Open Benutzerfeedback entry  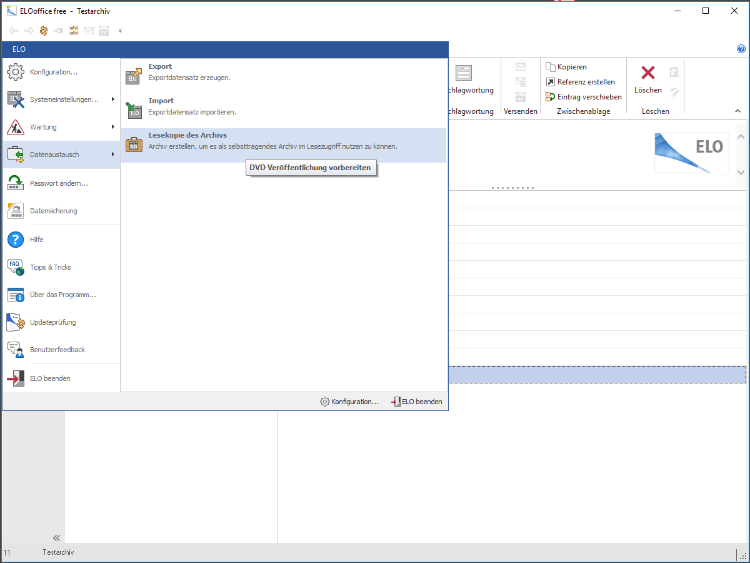click(x=57, y=350)
